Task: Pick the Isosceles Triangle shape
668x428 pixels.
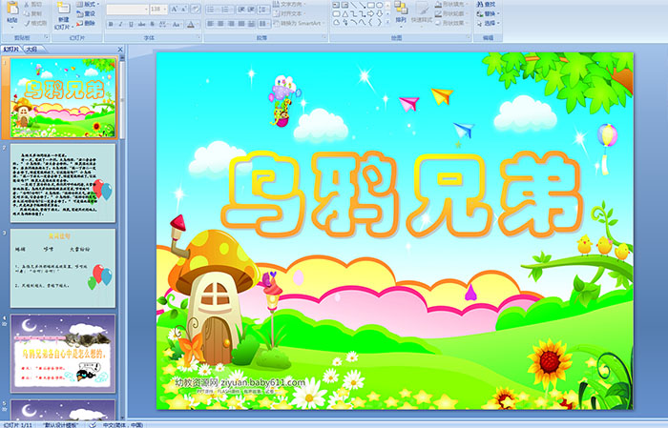Action: click(345, 14)
